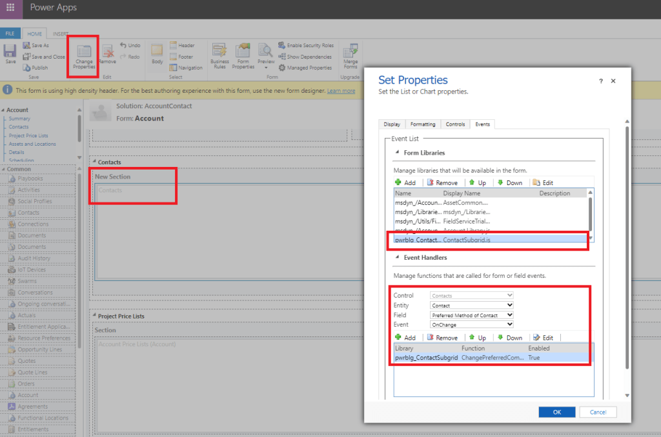
Task: Open the Learn more link
Action: (341, 91)
